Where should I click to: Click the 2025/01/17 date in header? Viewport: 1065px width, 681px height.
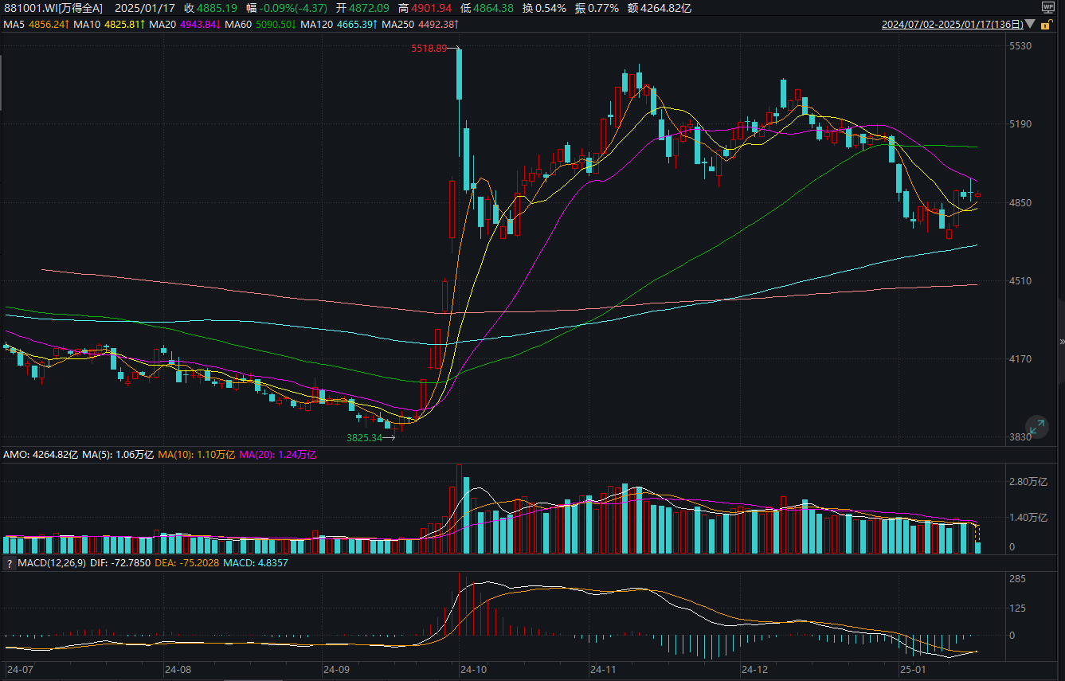pyautogui.click(x=144, y=8)
